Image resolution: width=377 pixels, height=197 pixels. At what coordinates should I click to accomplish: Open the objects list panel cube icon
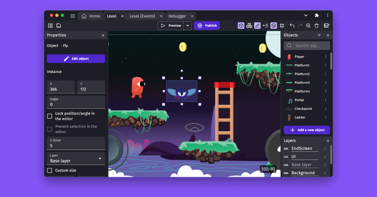(241, 26)
